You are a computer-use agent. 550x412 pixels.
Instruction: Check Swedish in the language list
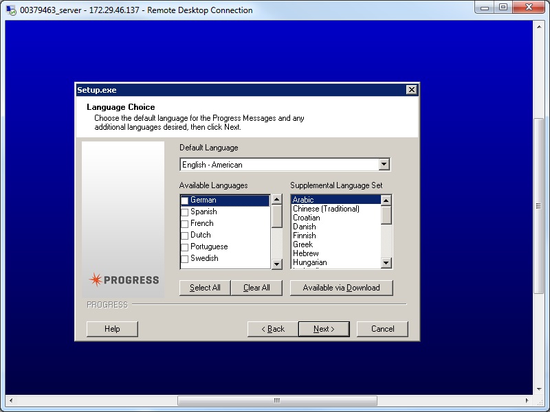184,257
